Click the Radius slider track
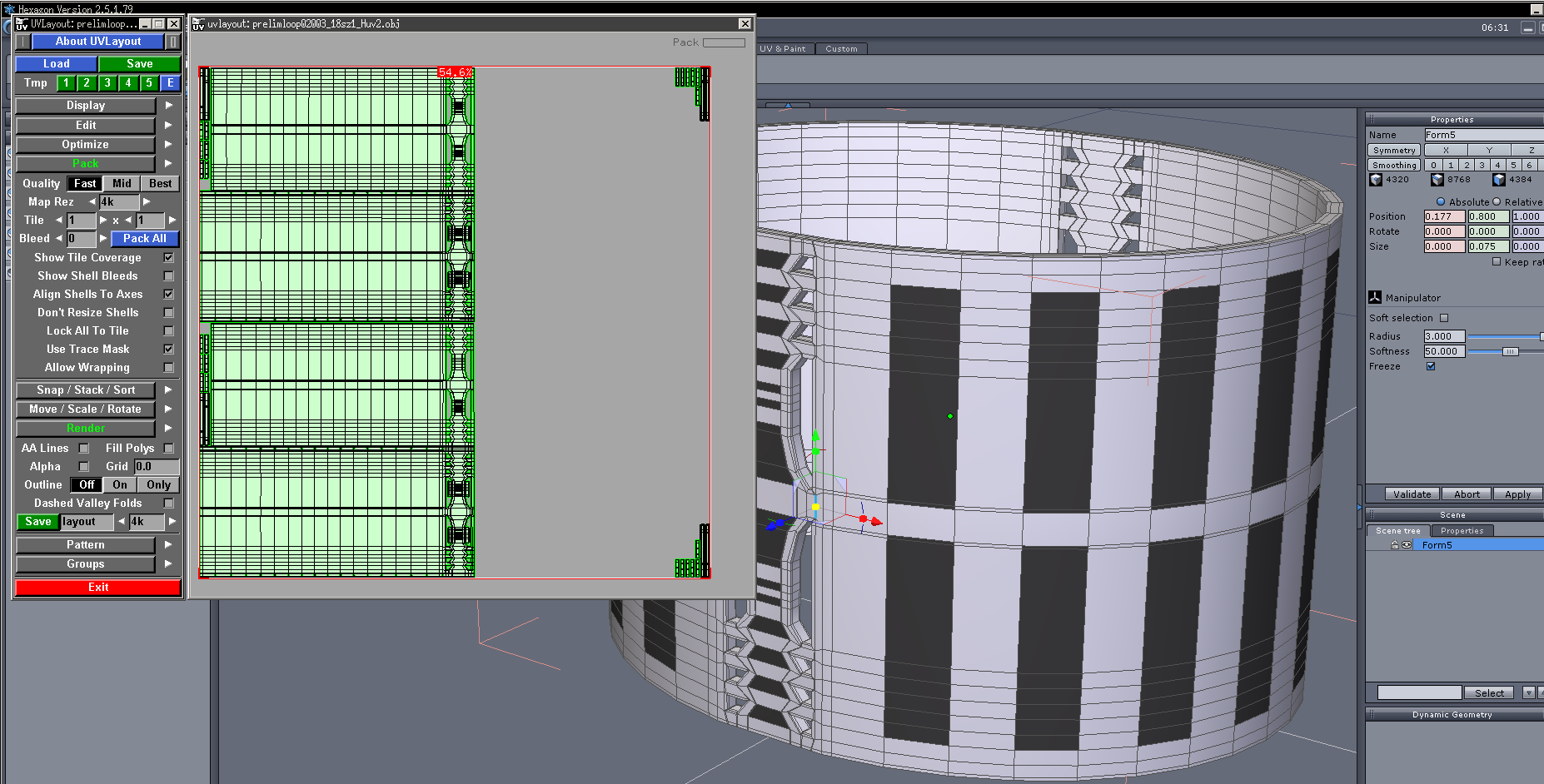Image resolution: width=1544 pixels, height=784 pixels. (x=1505, y=337)
